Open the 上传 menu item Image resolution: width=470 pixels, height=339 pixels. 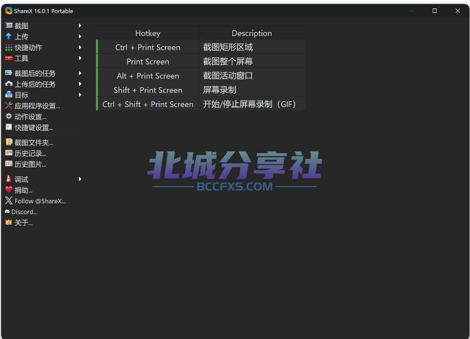(x=44, y=37)
